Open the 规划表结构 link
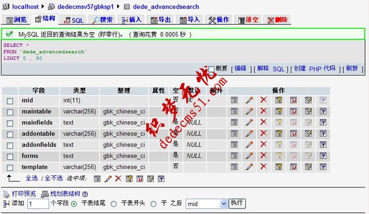The image size is (369, 214). pyautogui.click(x=65, y=194)
